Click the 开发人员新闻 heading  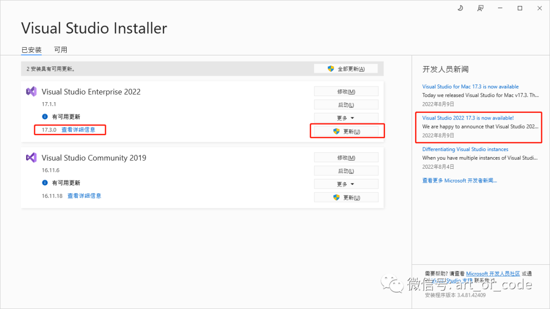pyautogui.click(x=446, y=69)
